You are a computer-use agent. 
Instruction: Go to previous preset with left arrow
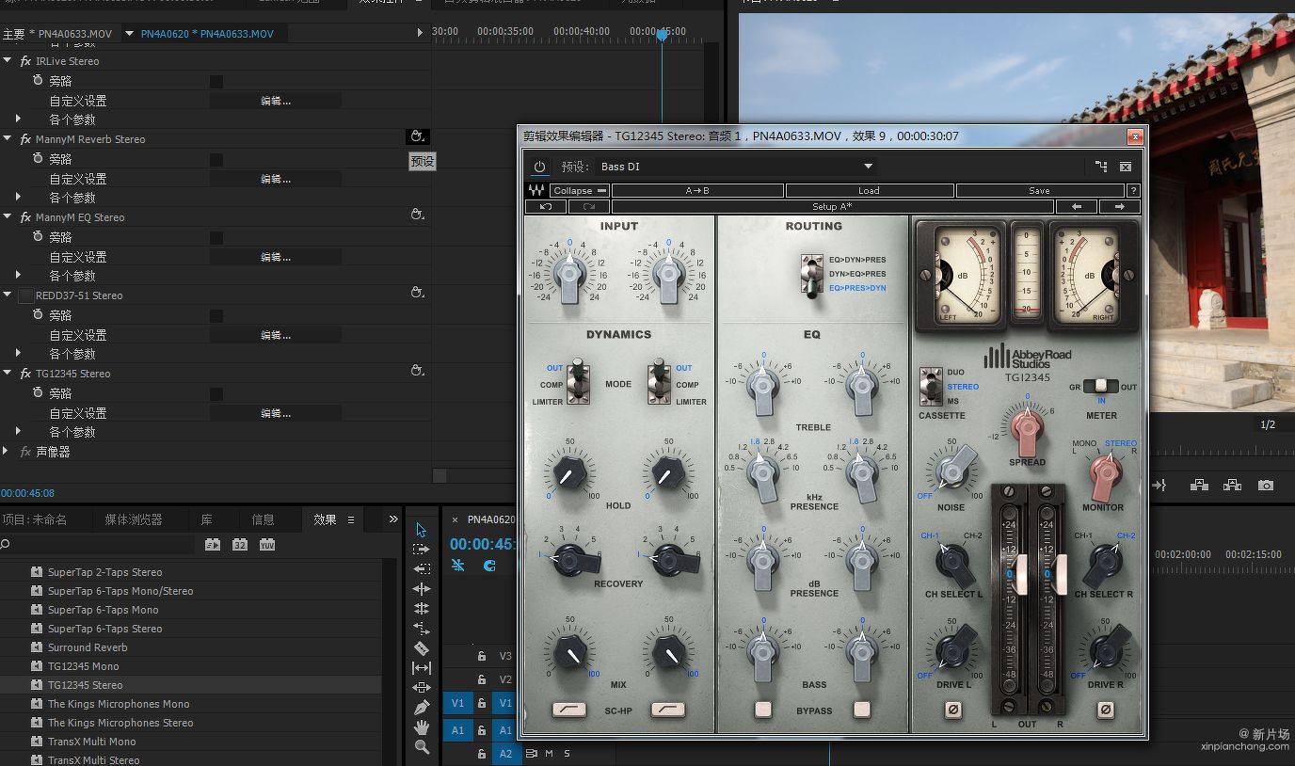point(1077,206)
